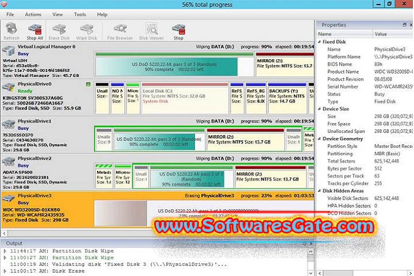Select Virtual Logical Manager 0 disk icon
The height and width of the screenshot is (276, 414).
pyautogui.click(x=9, y=51)
